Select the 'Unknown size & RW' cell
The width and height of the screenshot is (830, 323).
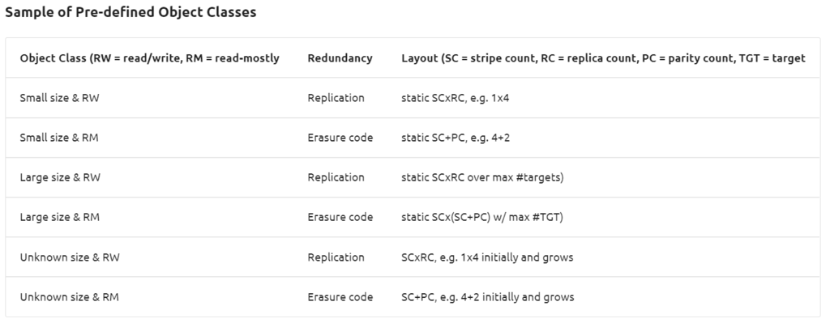70,257
